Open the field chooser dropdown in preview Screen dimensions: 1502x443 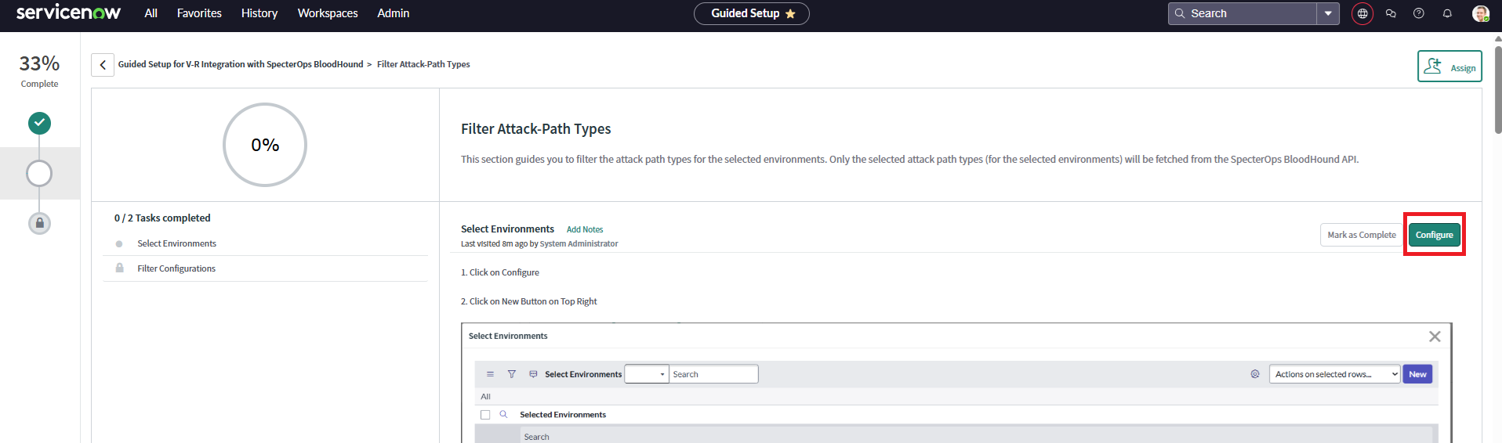(647, 374)
